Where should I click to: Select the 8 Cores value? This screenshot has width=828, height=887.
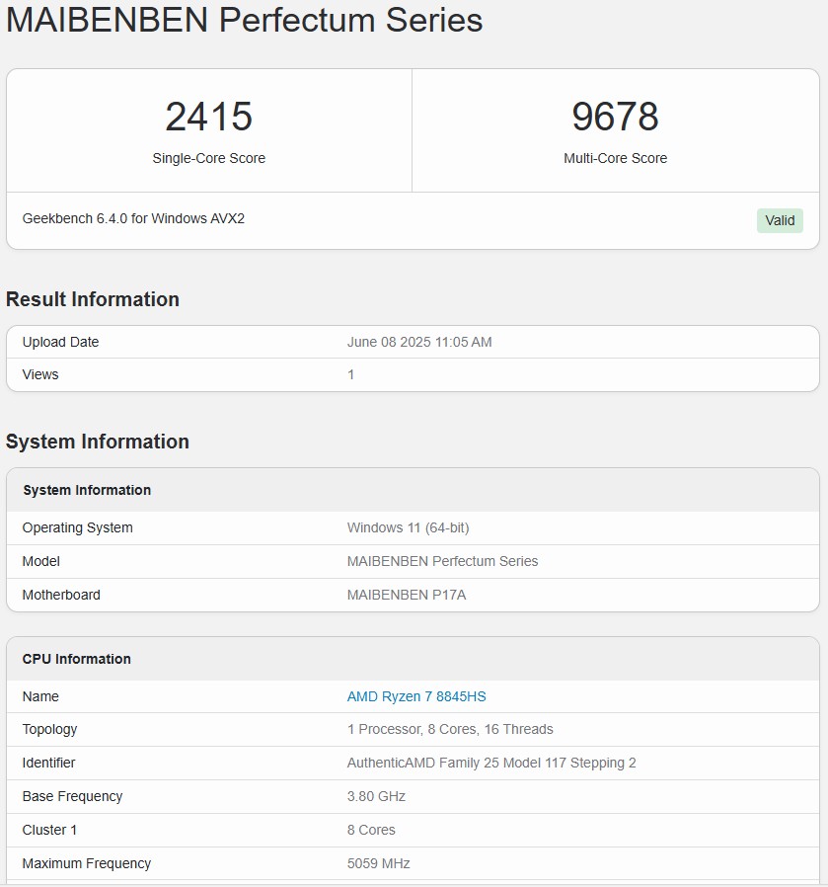pyautogui.click(x=371, y=830)
